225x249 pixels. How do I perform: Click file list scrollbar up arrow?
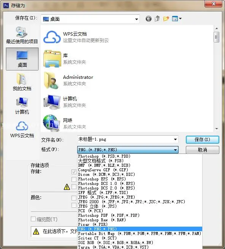click(x=217, y=28)
